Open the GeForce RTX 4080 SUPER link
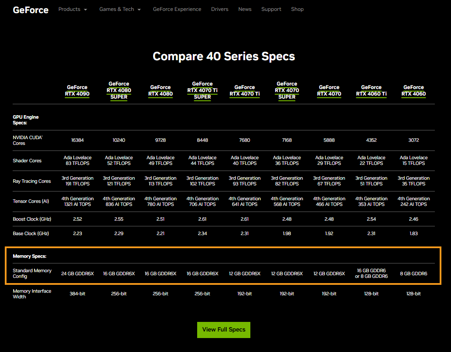The height and width of the screenshot is (352, 451). pyautogui.click(x=119, y=90)
